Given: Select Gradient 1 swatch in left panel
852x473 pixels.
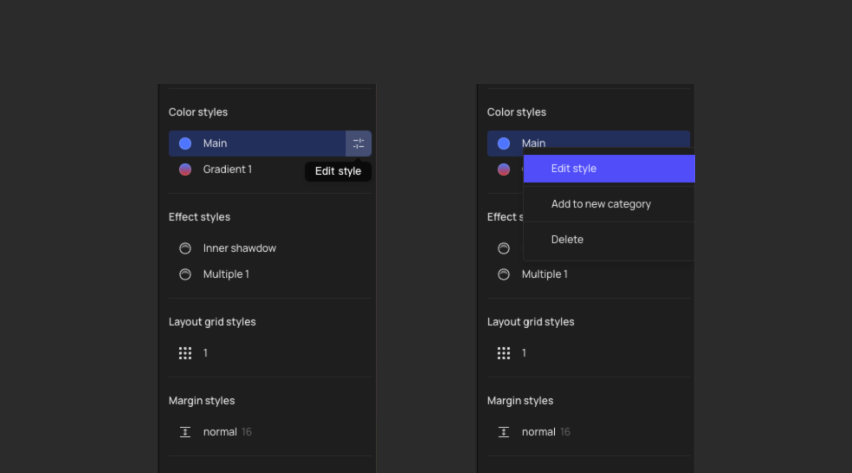Looking at the screenshot, I should (x=185, y=169).
